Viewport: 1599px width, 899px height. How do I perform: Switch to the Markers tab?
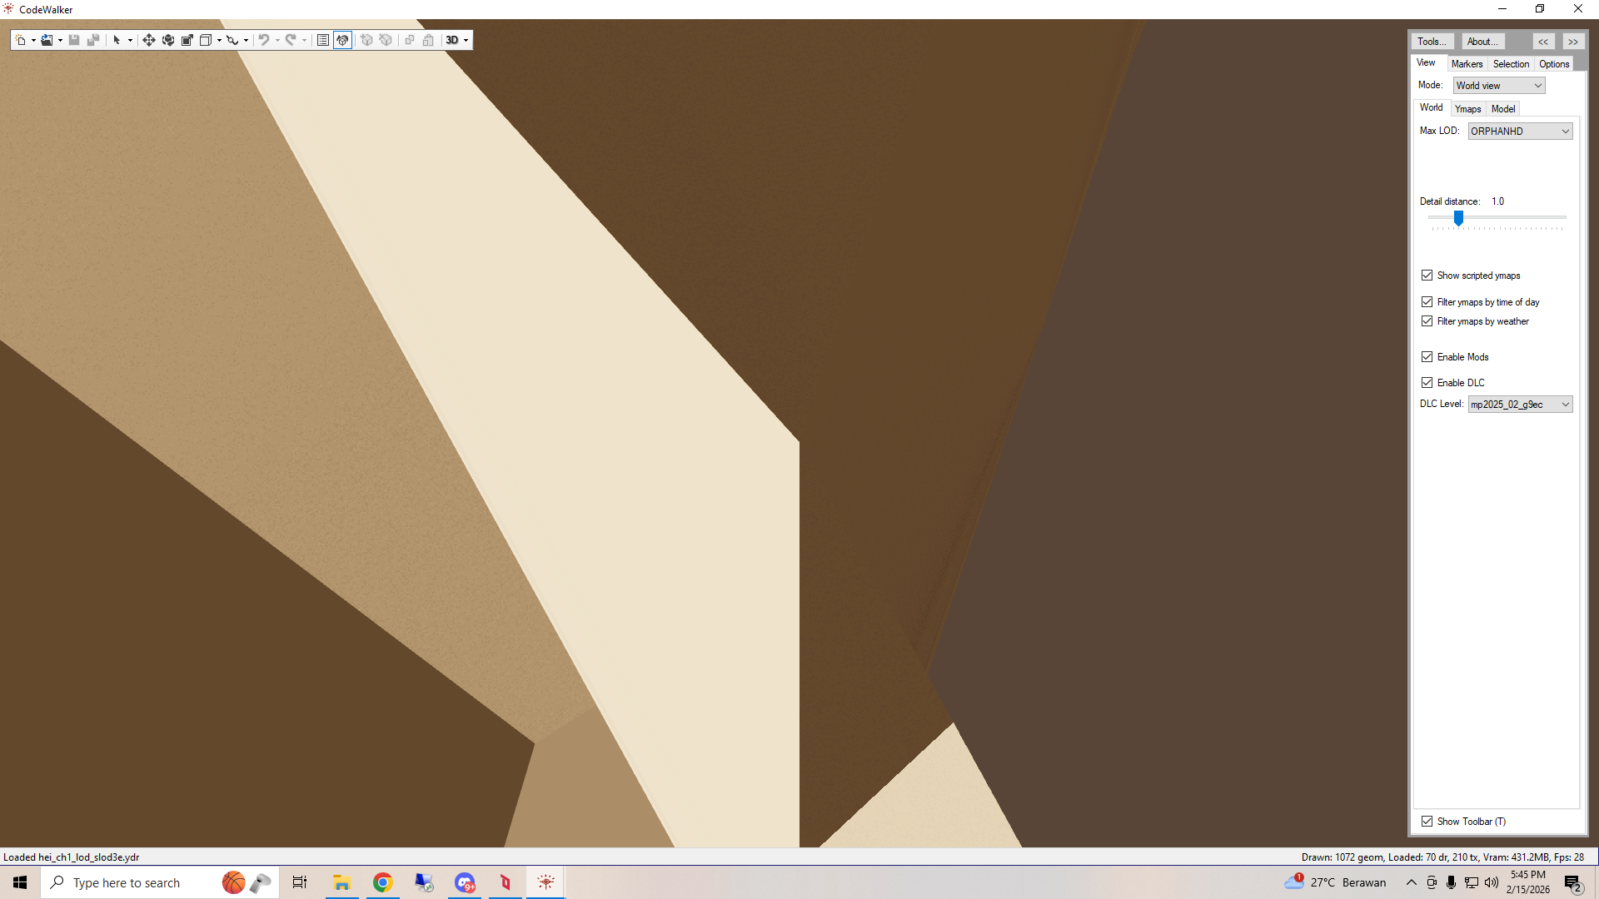pos(1467,64)
